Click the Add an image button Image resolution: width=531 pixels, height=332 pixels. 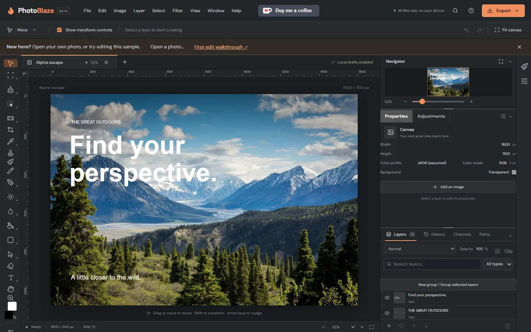tap(448, 187)
